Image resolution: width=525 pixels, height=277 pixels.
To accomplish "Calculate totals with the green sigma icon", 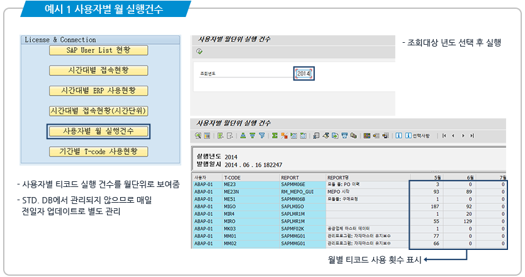I will 274,135.
